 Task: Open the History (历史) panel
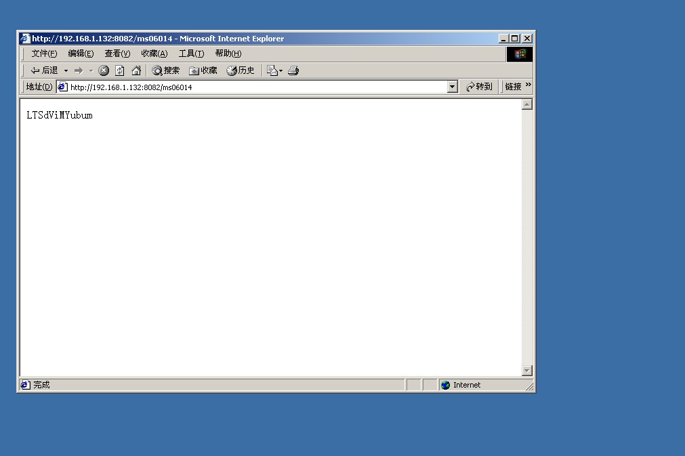tap(241, 70)
